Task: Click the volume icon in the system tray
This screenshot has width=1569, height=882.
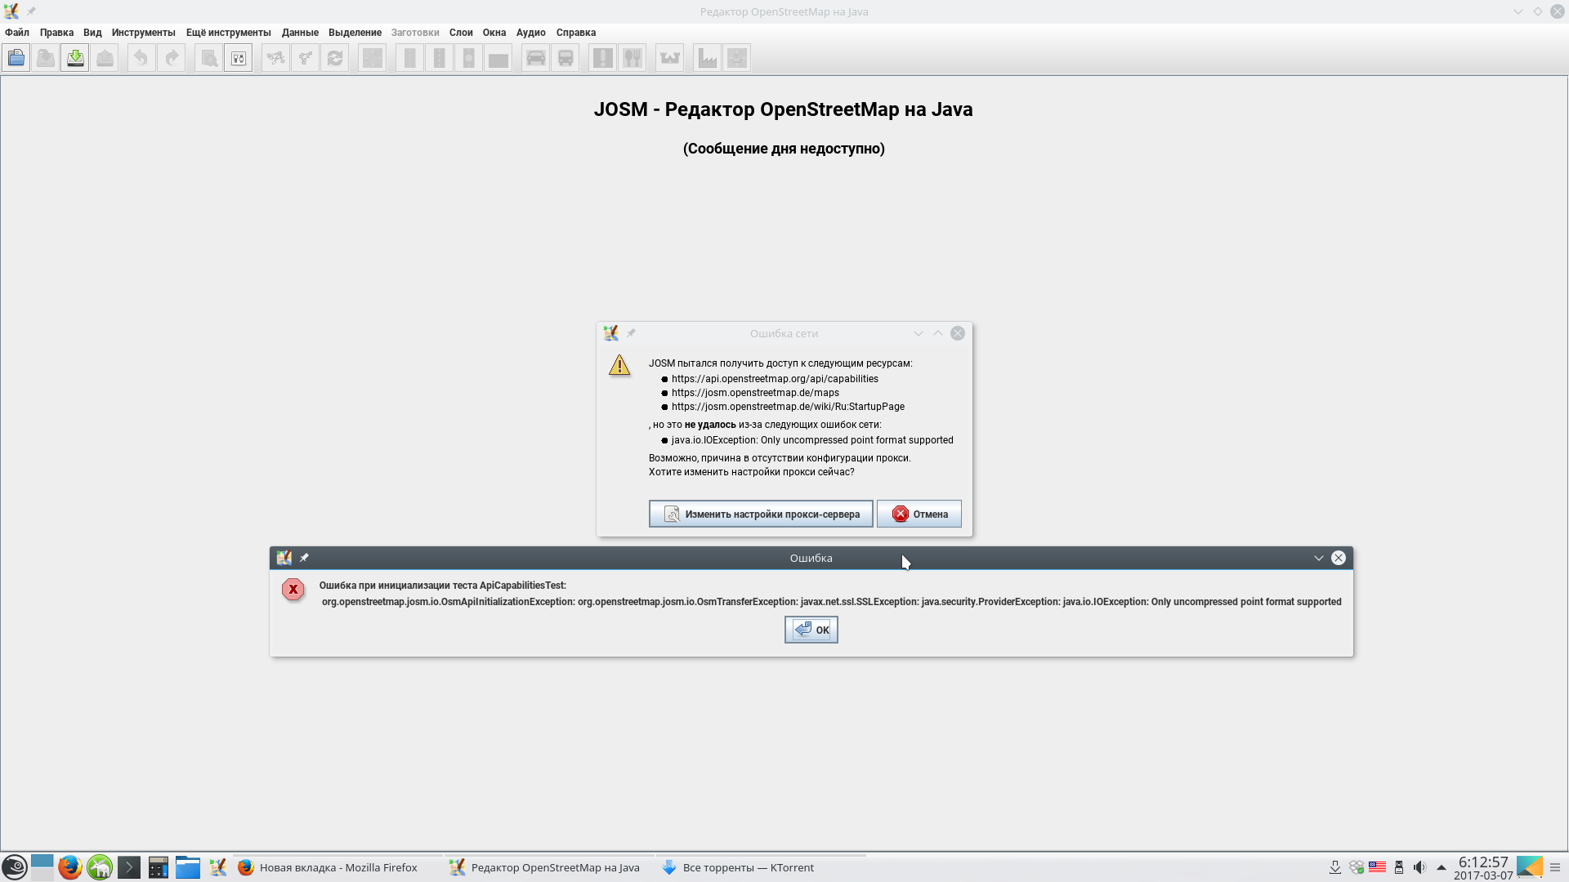Action: pyautogui.click(x=1419, y=867)
